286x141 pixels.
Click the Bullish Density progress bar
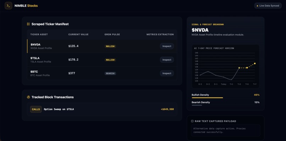[225, 98]
